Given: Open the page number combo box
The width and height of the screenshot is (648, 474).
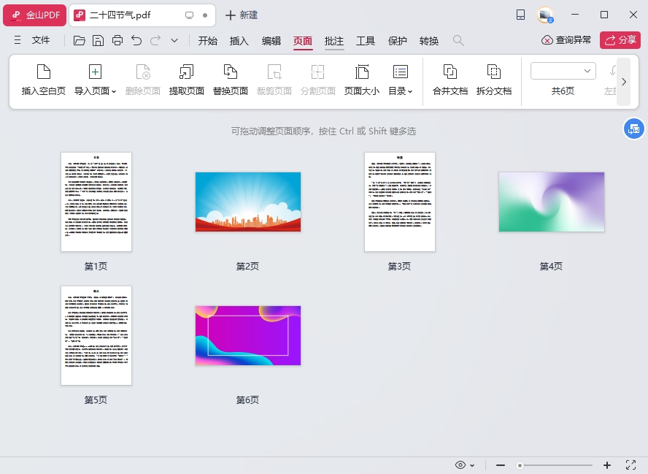Looking at the screenshot, I should pos(563,71).
